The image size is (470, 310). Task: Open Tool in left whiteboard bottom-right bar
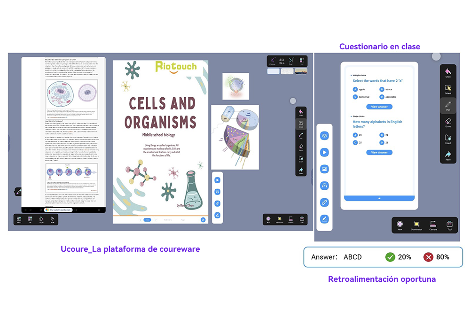302,219
